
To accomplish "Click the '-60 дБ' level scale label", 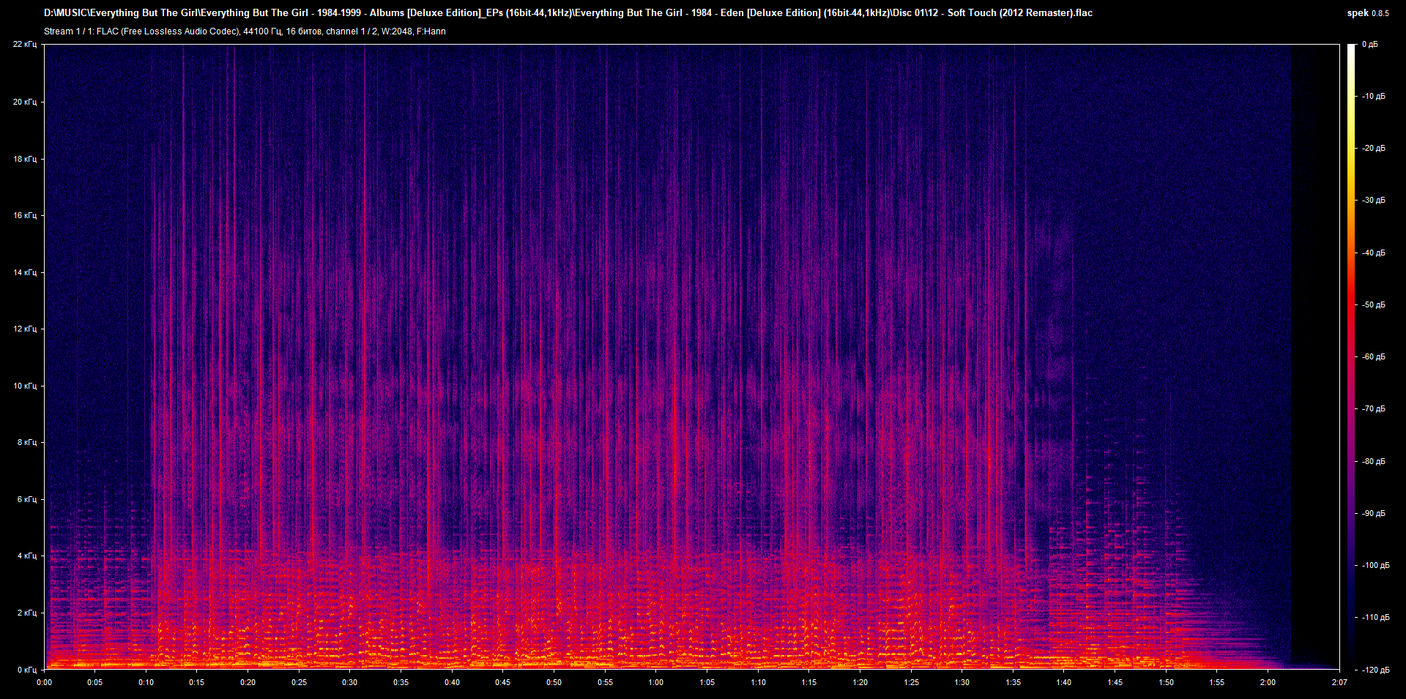I will tap(1372, 357).
